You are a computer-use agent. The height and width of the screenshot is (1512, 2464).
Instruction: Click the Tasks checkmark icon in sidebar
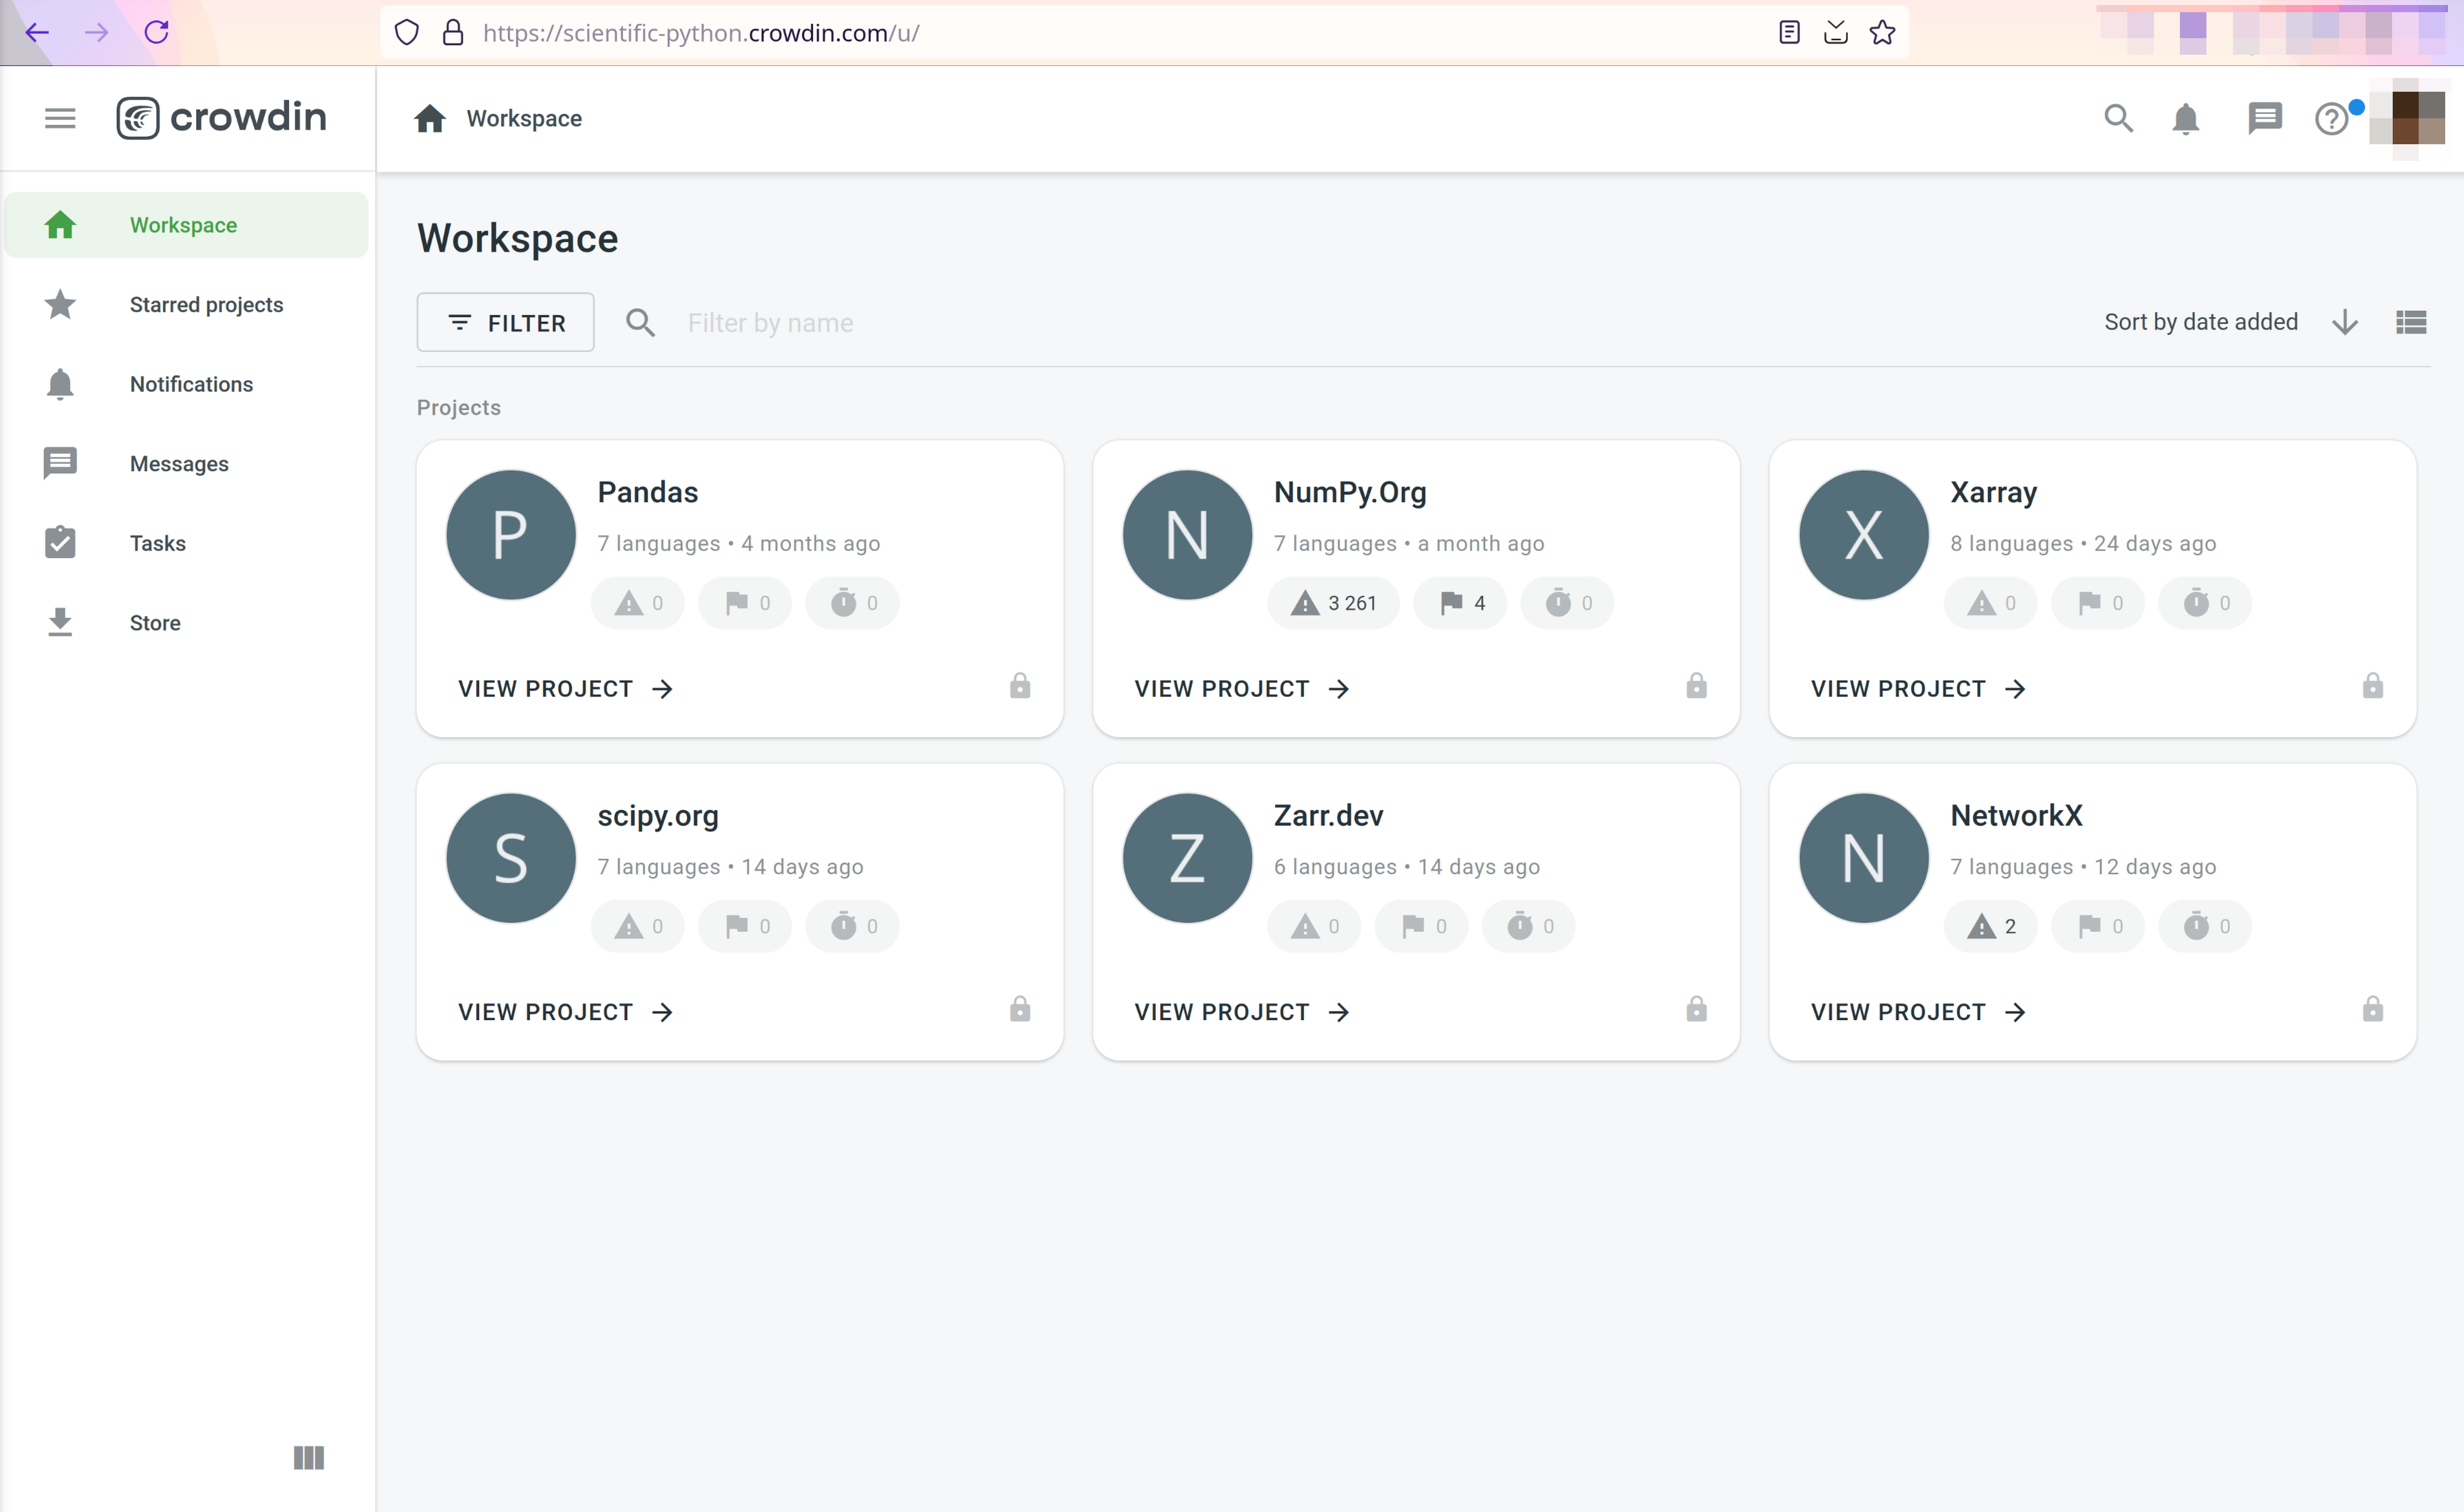coord(60,543)
